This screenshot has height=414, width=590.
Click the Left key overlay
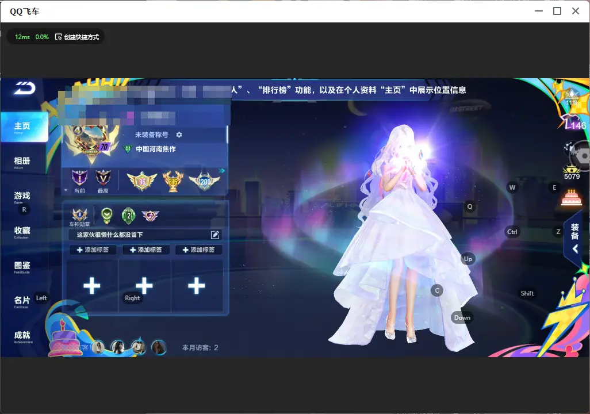(x=41, y=298)
